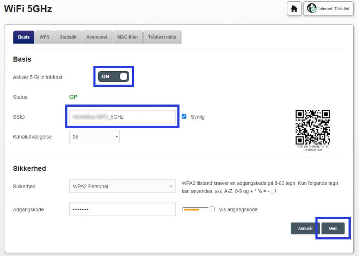Uncheck the Synlig checkbox

coord(184,116)
